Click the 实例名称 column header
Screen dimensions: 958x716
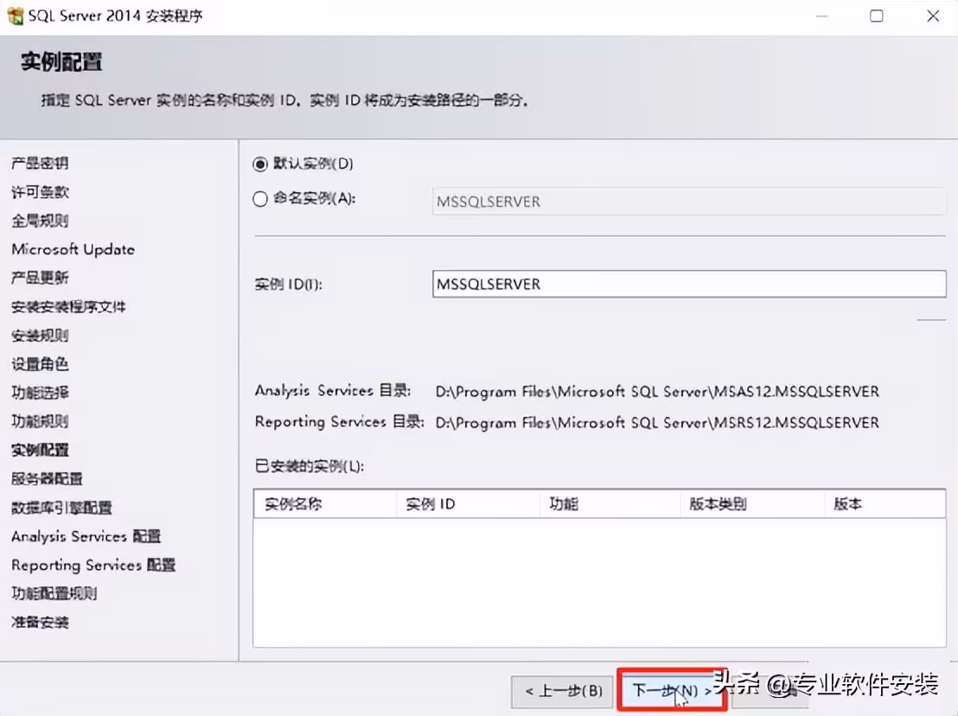pos(325,504)
